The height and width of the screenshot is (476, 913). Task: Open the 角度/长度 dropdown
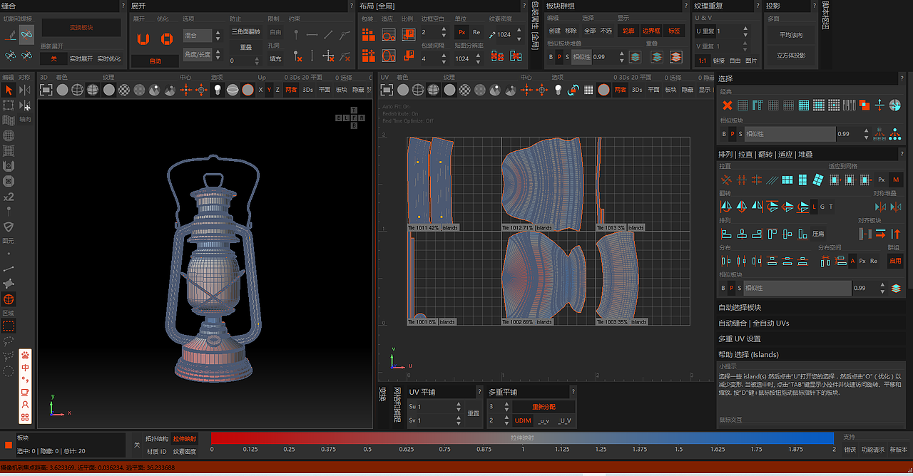[x=198, y=53]
